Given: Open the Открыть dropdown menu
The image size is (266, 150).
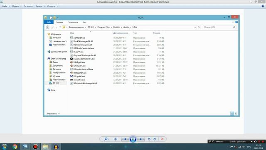Looking at the screenshot, I should pyautogui.click(x=52, y=6).
